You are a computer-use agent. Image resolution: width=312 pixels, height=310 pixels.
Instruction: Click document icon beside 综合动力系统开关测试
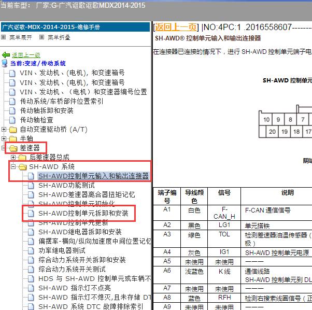(31, 270)
